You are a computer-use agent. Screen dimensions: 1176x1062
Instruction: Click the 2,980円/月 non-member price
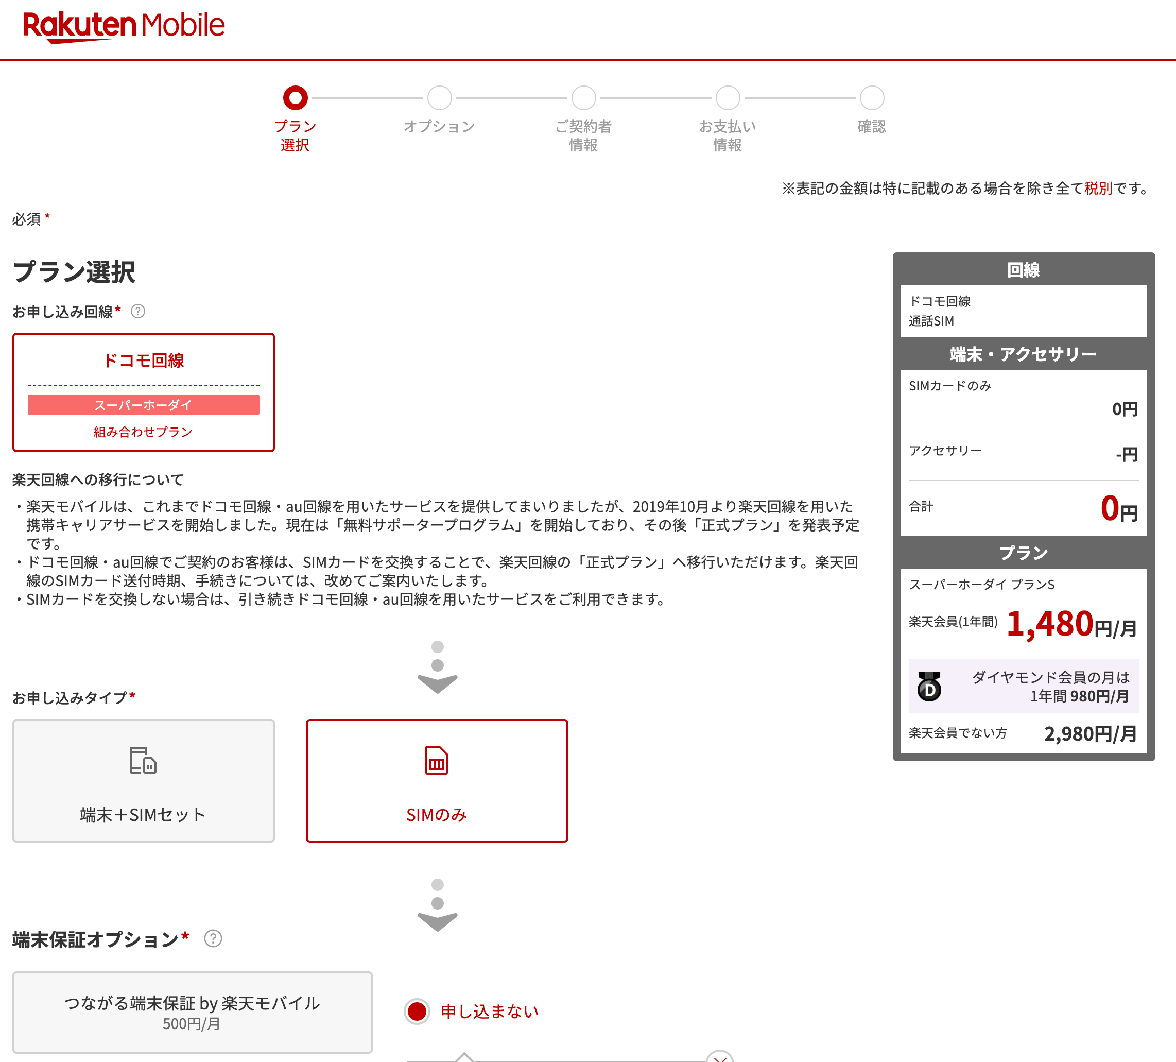point(1091,734)
